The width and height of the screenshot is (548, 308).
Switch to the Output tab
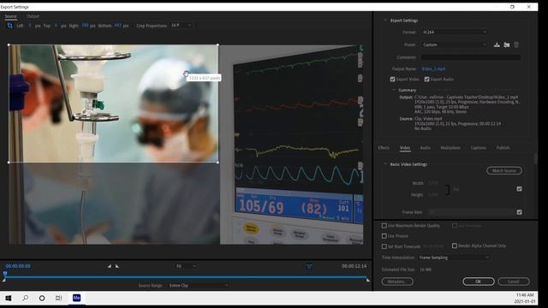(33, 16)
